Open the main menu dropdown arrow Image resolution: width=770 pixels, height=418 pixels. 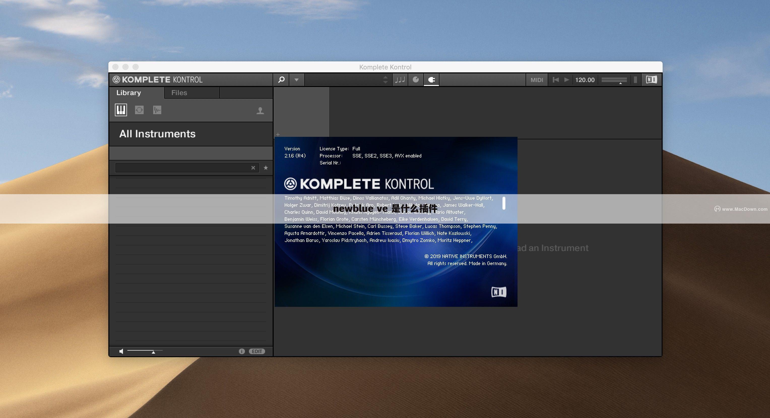297,80
